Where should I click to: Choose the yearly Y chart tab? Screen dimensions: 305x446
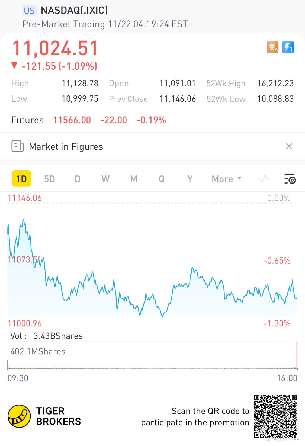(190, 179)
